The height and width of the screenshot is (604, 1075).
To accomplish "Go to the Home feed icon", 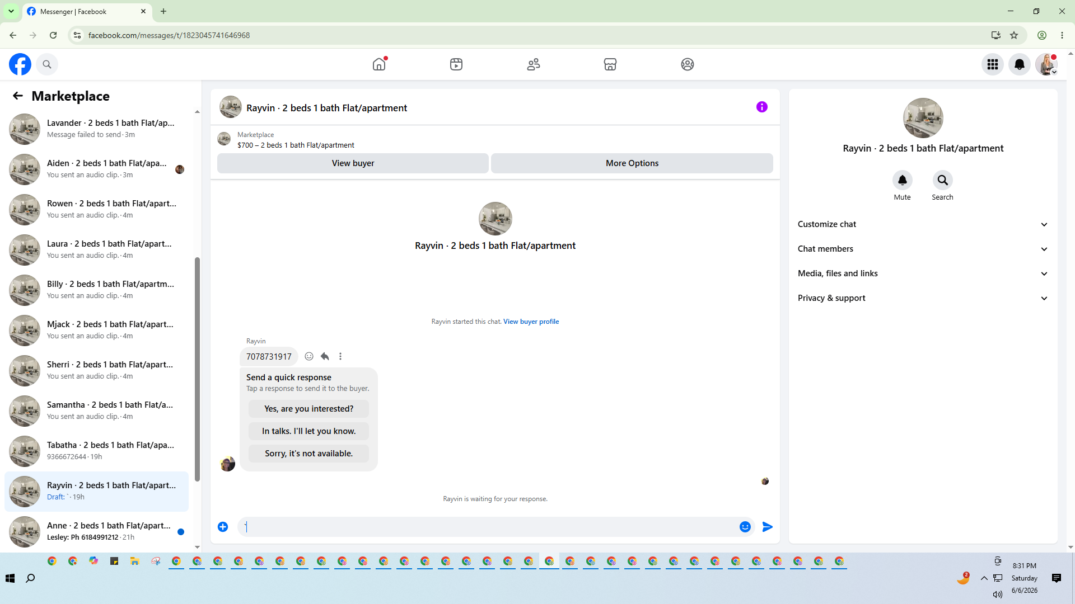I will pyautogui.click(x=379, y=64).
